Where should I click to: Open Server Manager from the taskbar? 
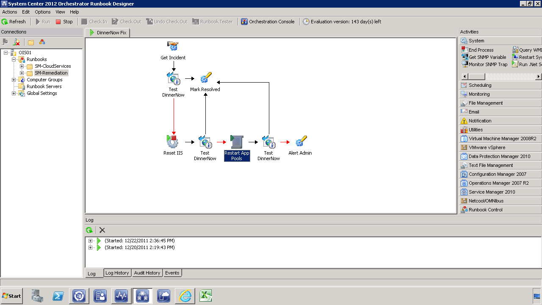click(x=37, y=296)
